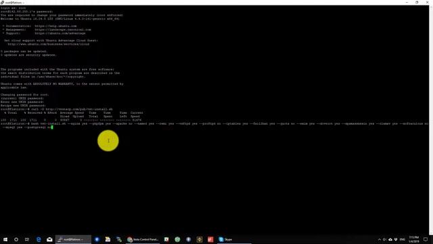Open the Action Center notifications icon
433x244 pixels.
click(x=426, y=239)
